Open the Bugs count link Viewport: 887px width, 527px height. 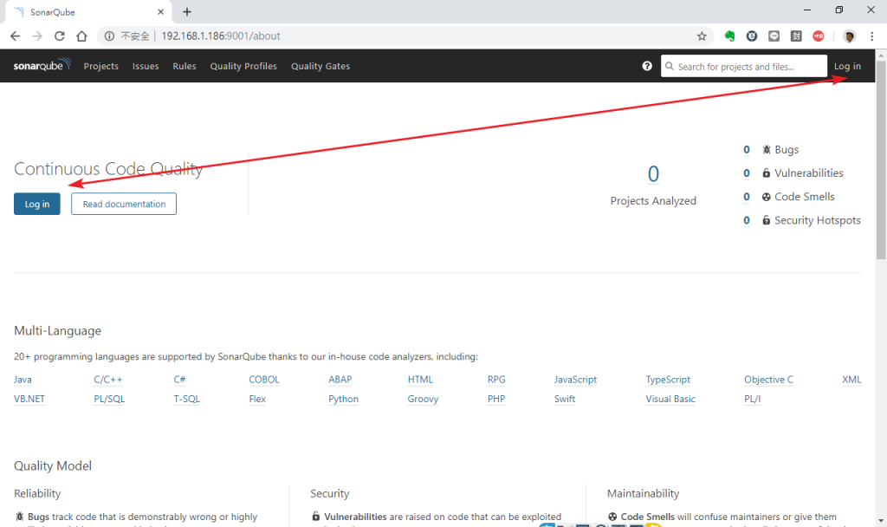[x=747, y=149]
